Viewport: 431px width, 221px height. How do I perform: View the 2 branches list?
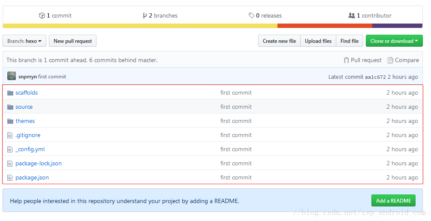tap(160, 16)
